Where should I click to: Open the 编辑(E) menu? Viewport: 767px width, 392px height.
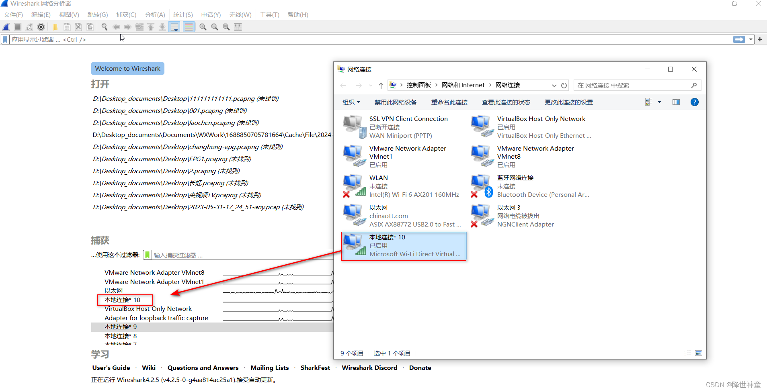41,15
